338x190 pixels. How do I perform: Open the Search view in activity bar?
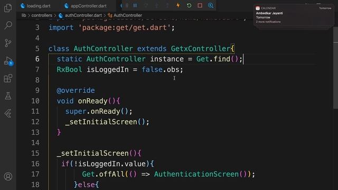point(8,25)
